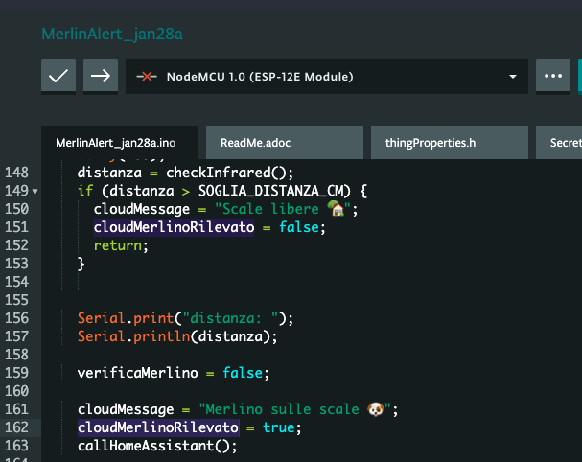Image resolution: width=582 pixels, height=462 pixels.
Task: Click the closing brace on line 153
Action: tap(81, 264)
